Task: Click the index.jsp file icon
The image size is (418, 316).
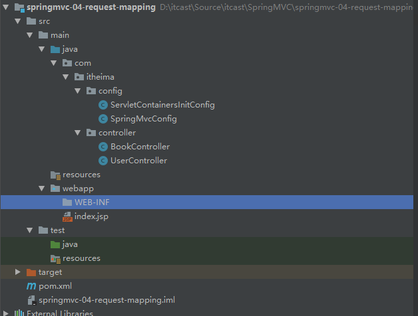Action: tap(67, 216)
